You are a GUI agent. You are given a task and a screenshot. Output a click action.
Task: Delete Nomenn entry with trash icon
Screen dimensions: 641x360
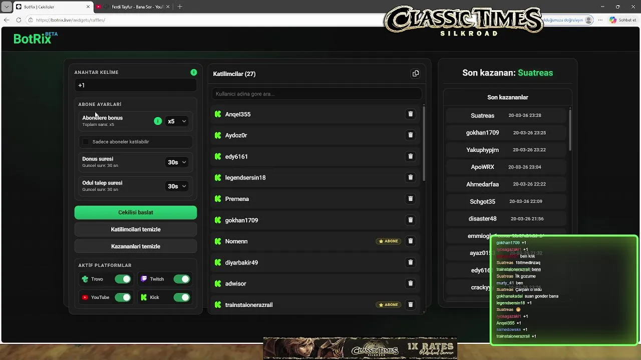coord(410,241)
